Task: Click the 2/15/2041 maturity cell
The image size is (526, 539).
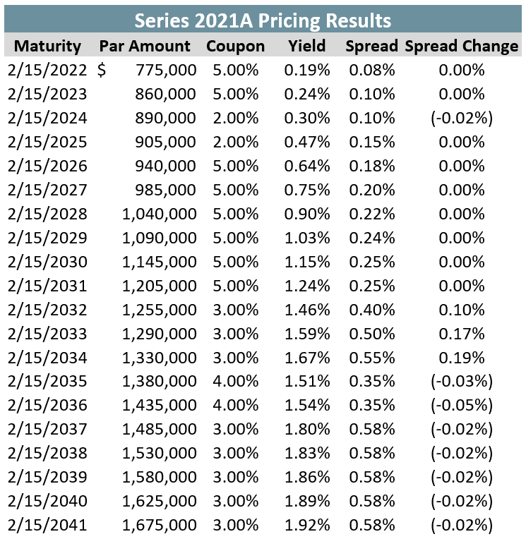Action: point(48,525)
